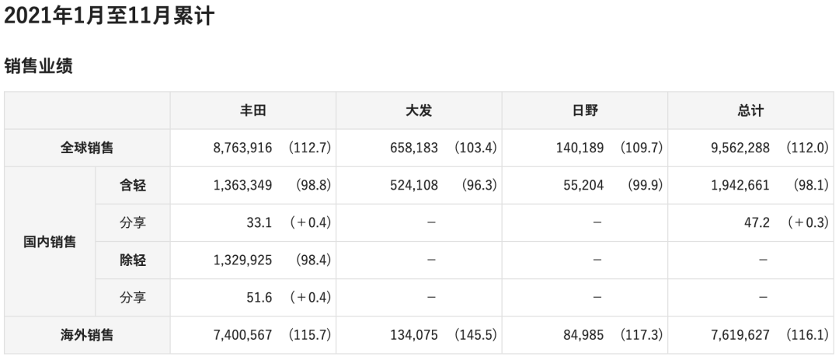Viewport: 839px width, 360px height.
Task: Click the 总计 column header
Action: click(x=750, y=110)
